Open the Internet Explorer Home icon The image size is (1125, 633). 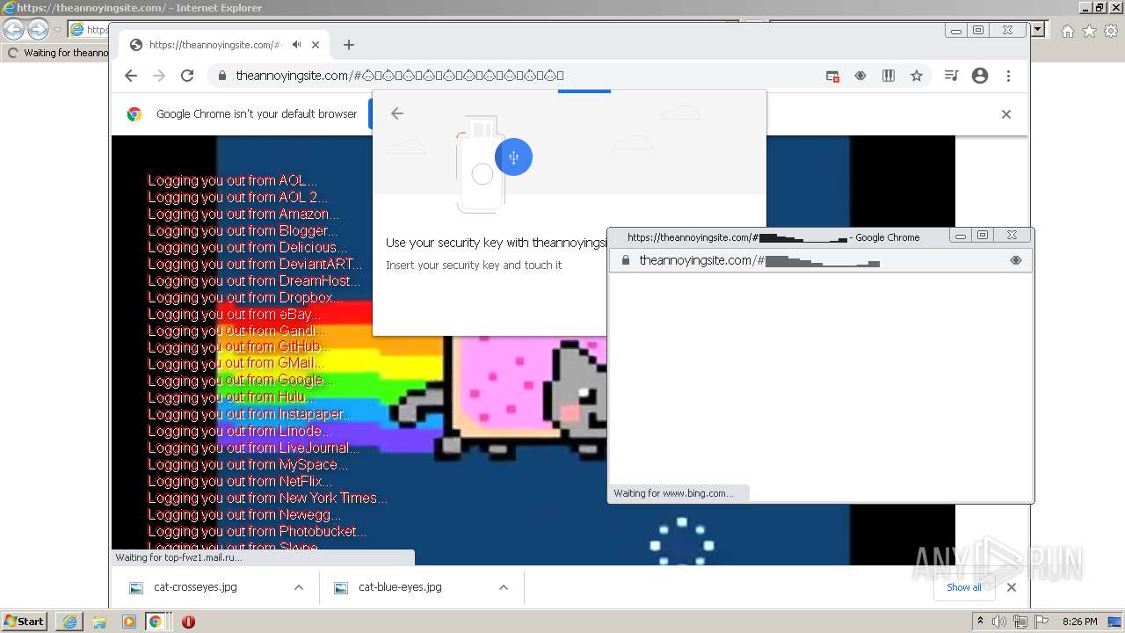[1067, 31]
